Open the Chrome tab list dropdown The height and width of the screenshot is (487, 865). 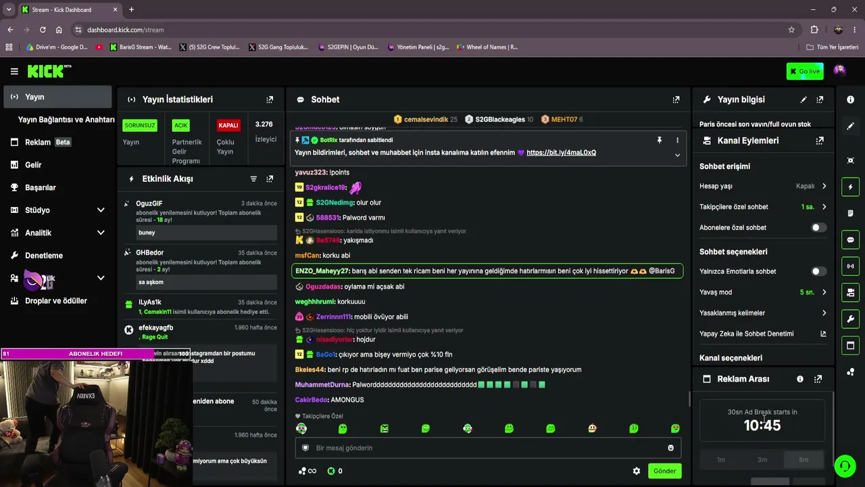pos(9,9)
